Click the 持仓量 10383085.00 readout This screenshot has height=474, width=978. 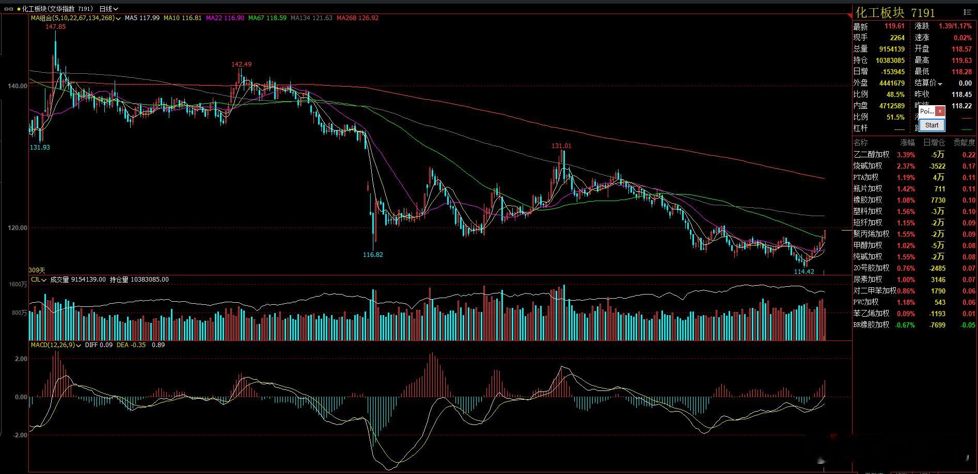point(139,280)
